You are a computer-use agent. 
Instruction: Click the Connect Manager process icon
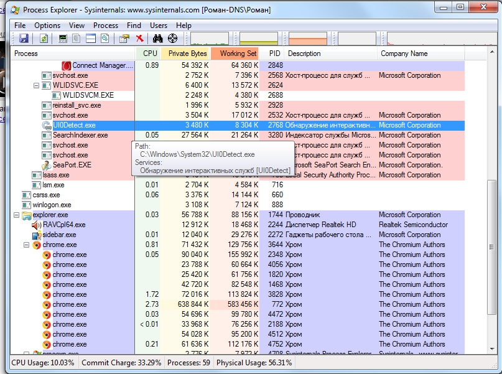[x=67, y=65]
